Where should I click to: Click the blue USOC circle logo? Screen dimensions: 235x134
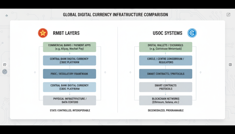[x=192, y=33]
